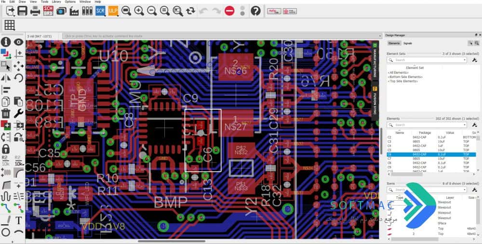Open the vertical MANUFACTURING side tab
Viewport: 482px width, 244px height.
click(375, 60)
